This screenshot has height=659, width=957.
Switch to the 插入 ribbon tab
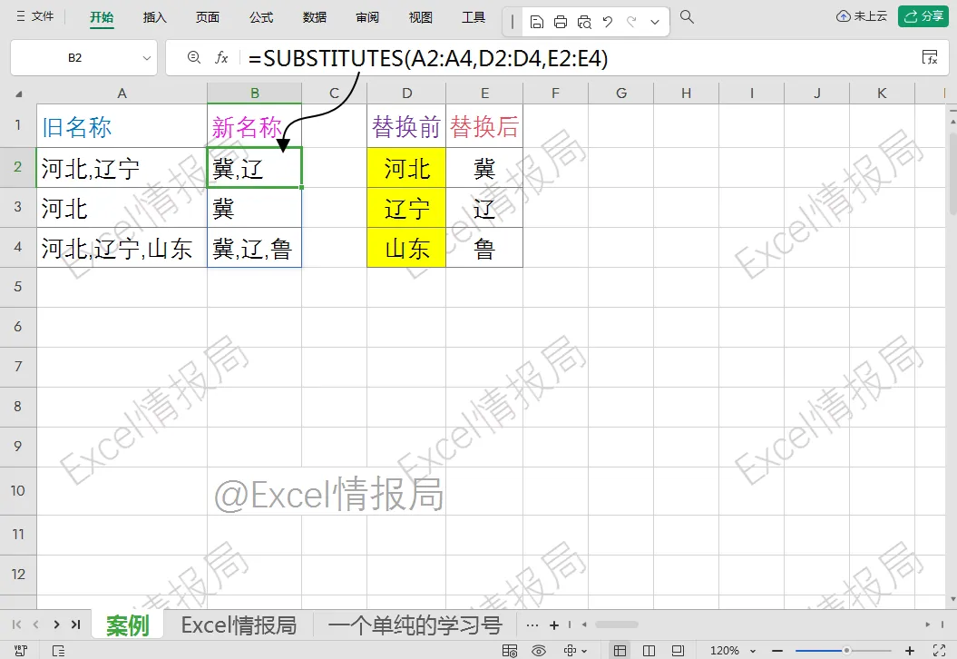(154, 17)
